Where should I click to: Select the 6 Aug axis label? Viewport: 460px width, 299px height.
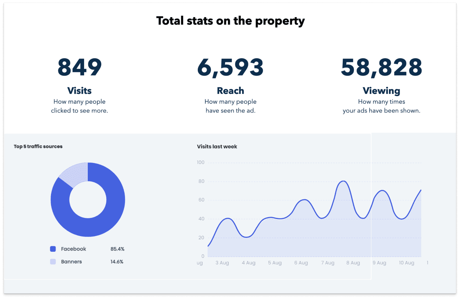[x=301, y=263]
